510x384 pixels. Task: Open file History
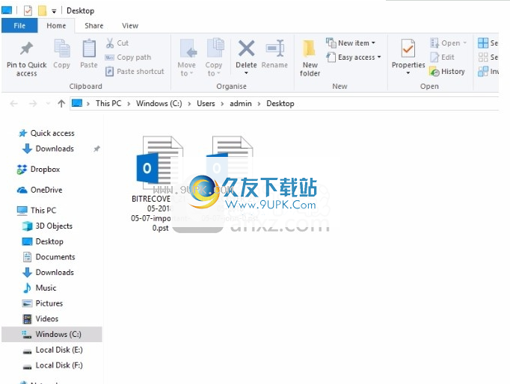(x=447, y=72)
